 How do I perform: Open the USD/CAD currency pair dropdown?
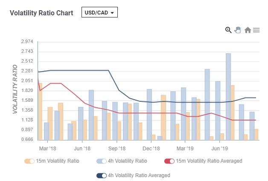pyautogui.click(x=99, y=13)
